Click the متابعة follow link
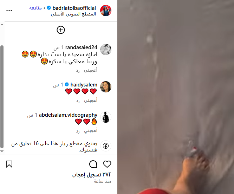 coord(35,8)
